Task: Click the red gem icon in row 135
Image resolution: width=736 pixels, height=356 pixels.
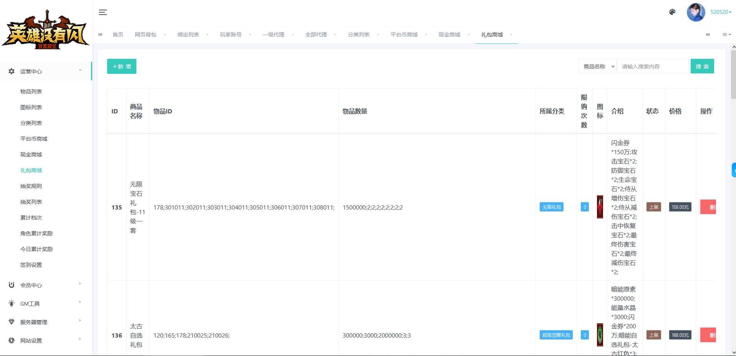Action: (600, 207)
